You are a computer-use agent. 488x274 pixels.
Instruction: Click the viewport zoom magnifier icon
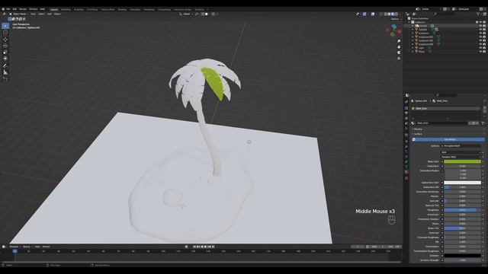coord(399,41)
